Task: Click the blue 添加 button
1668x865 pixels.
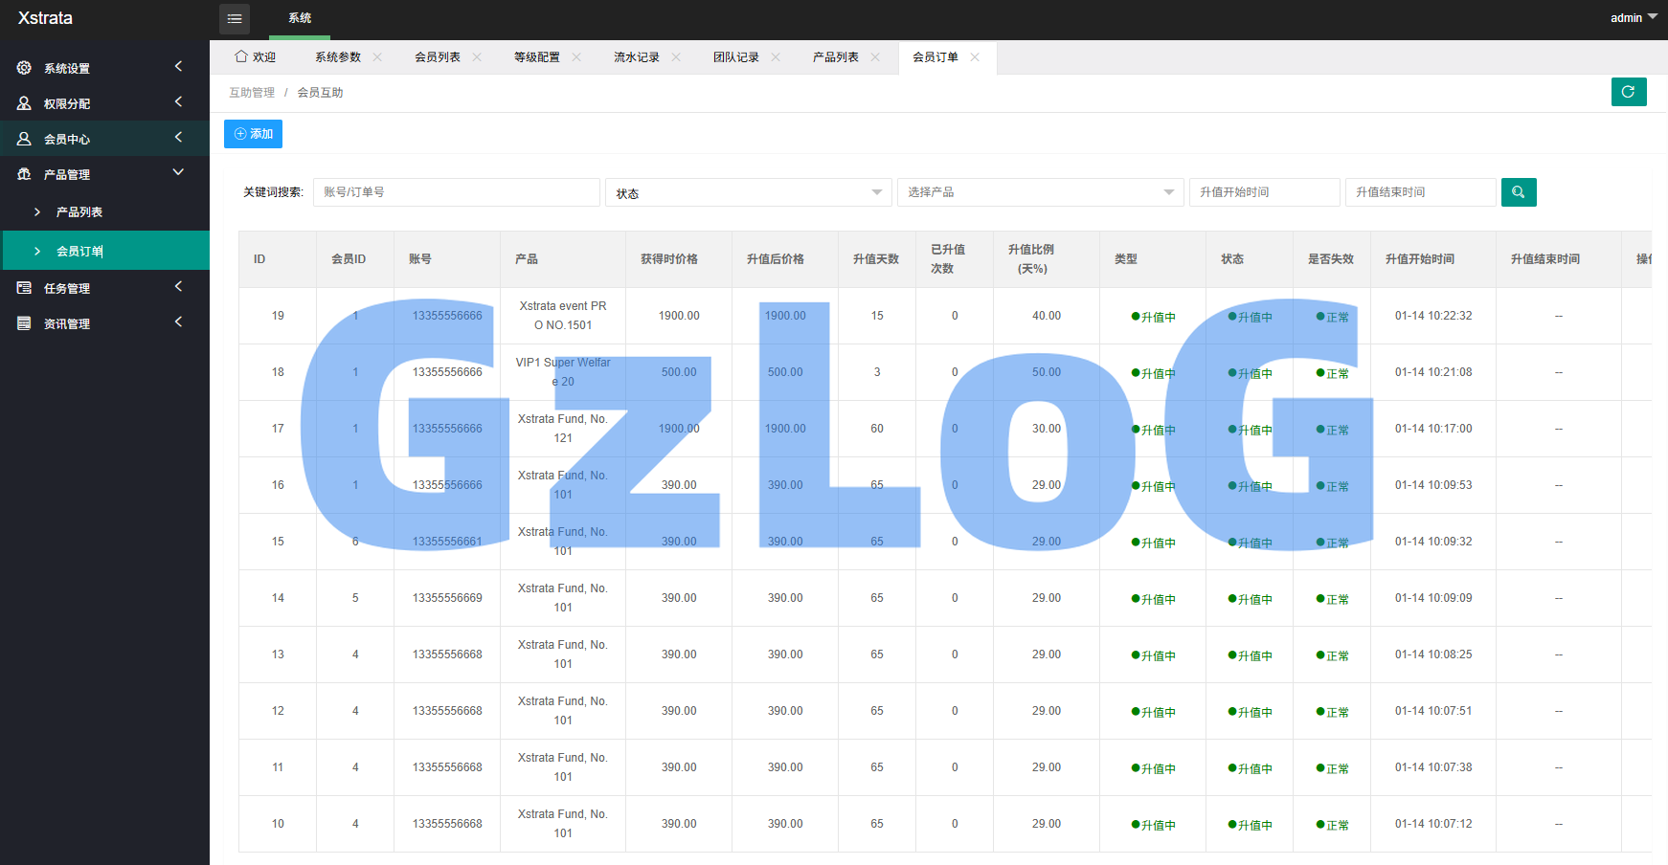Action: coord(253,134)
